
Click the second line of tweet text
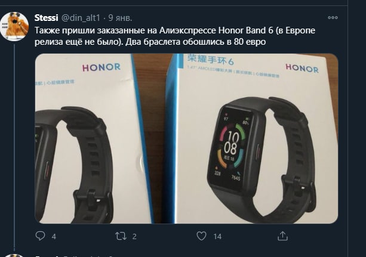click(150, 42)
